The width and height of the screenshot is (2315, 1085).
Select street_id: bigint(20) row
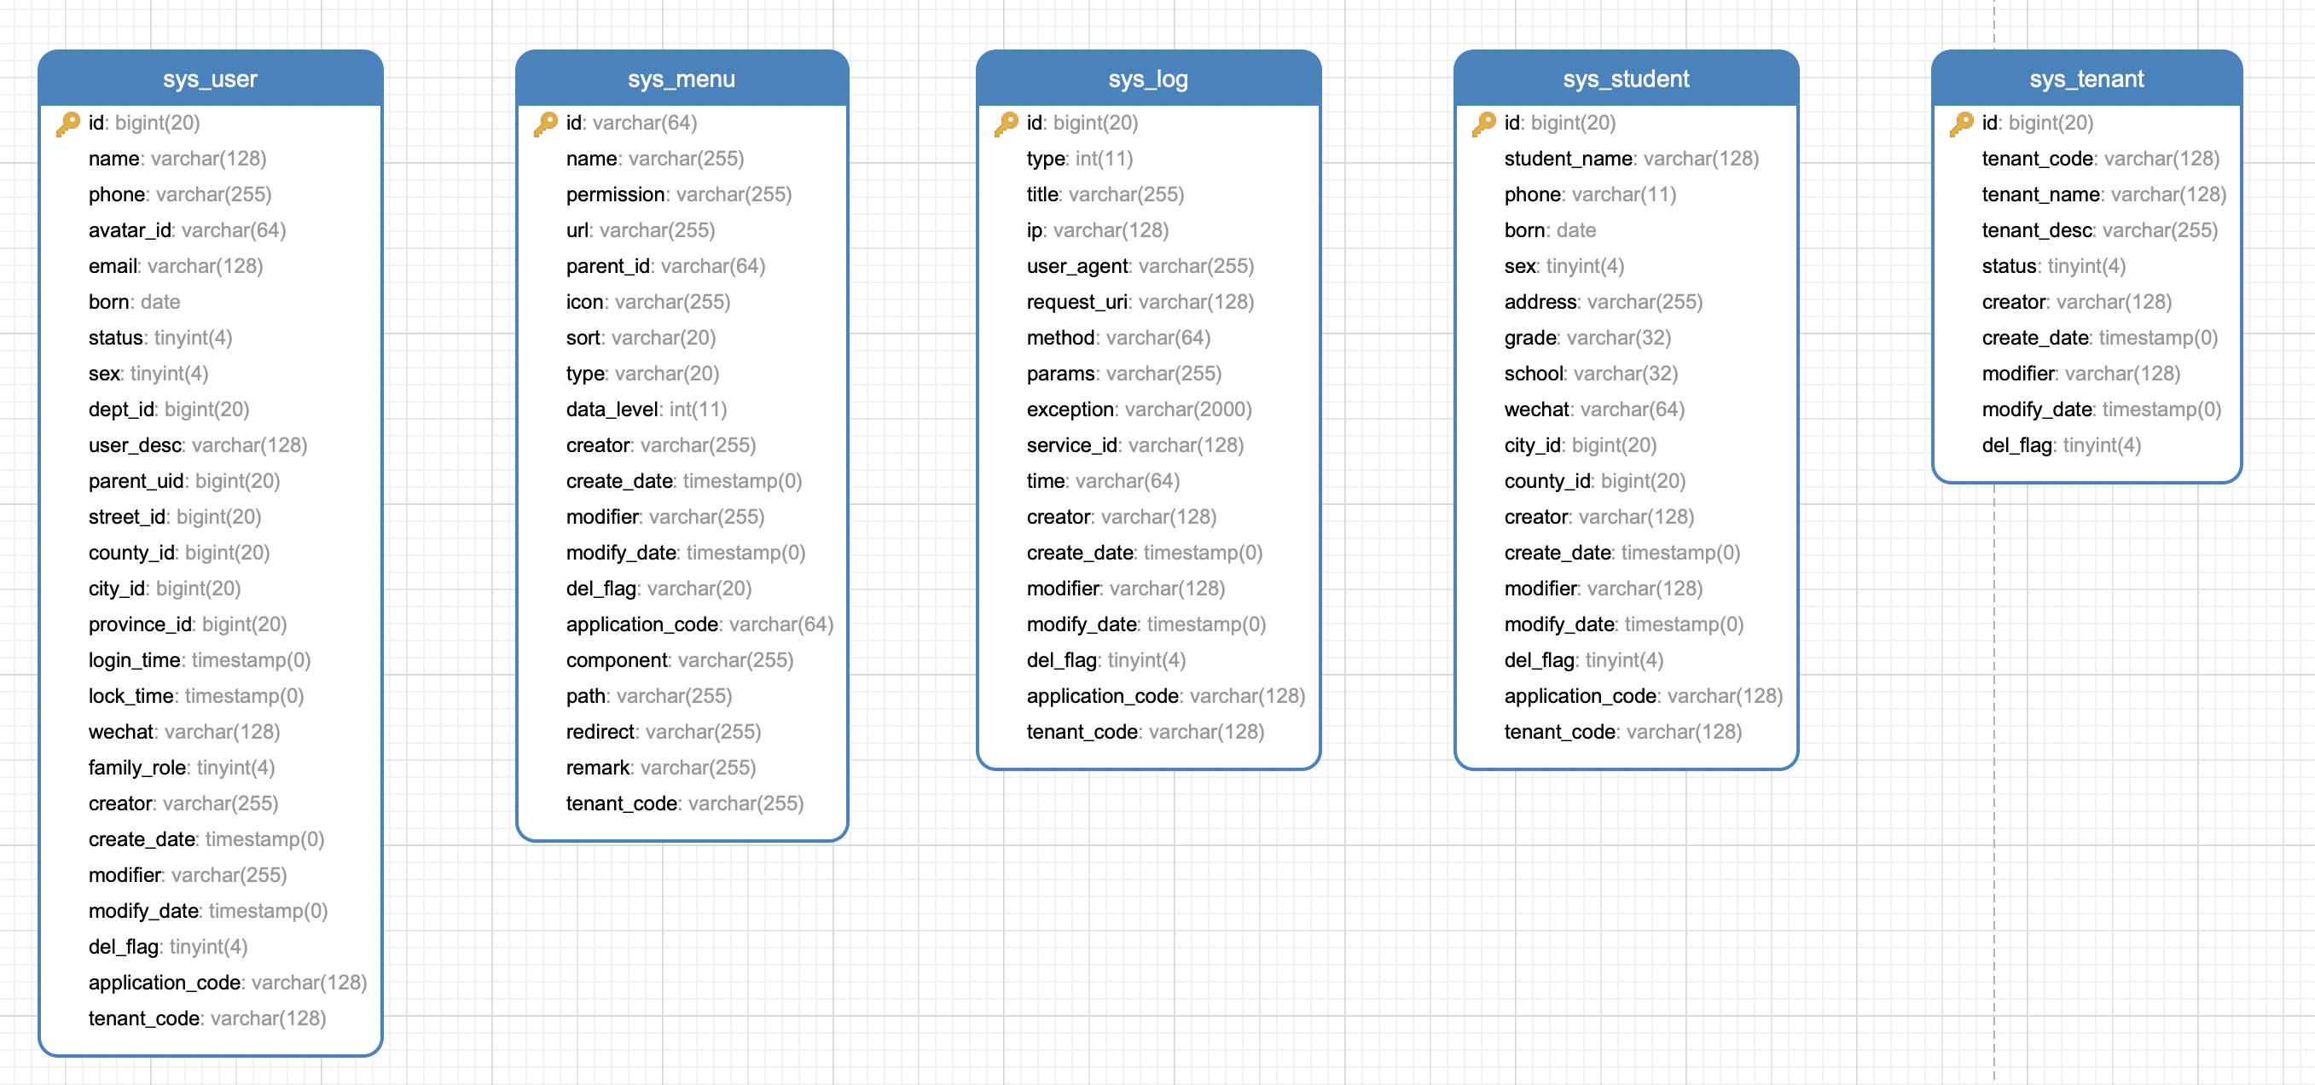[175, 517]
